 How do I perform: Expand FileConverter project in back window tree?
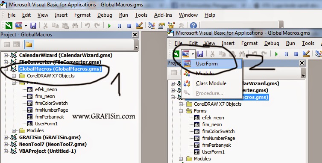(6, 62)
